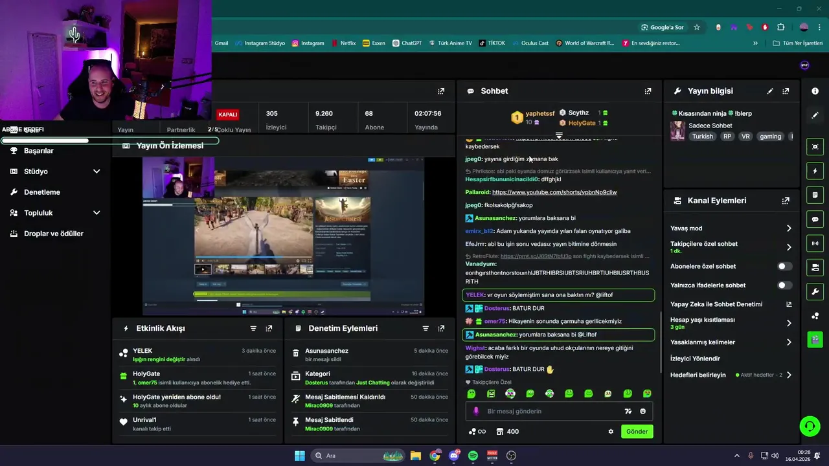Click the Sadece Sohbet category thumbnail

678,131
